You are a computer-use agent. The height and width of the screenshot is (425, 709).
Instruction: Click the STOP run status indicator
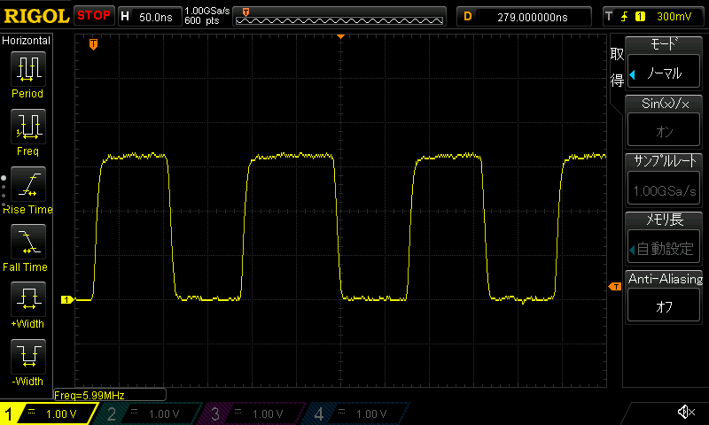click(x=94, y=16)
